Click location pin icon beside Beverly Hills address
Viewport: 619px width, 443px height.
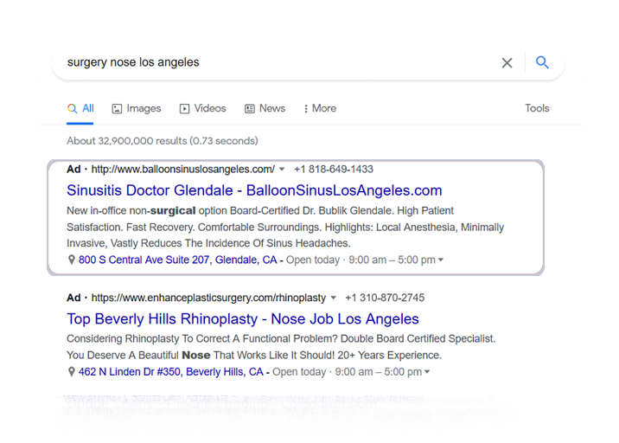(72, 372)
